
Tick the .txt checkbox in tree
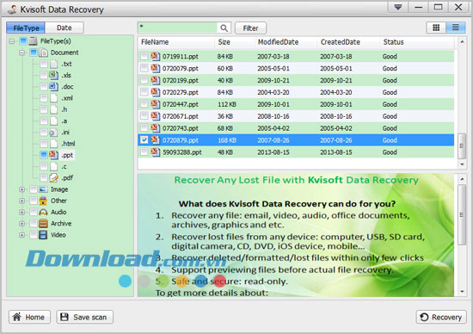[x=44, y=64]
